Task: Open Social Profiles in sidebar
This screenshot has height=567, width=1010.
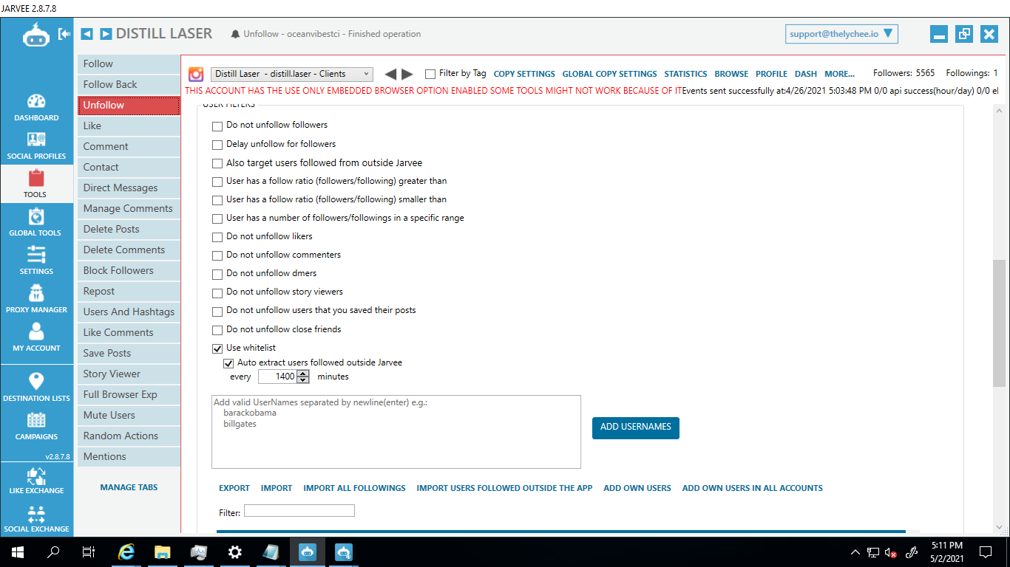Action: (x=36, y=146)
